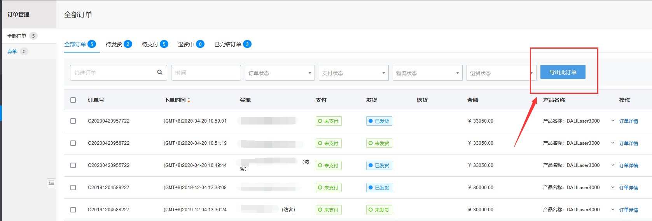Click the 导出此订单 button

563,72
